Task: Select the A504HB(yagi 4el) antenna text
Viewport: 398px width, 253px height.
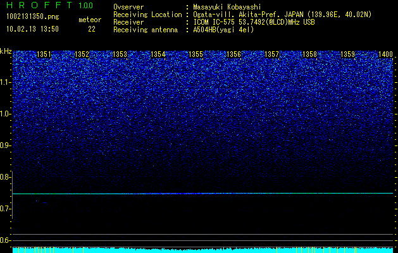Action: tap(223, 30)
